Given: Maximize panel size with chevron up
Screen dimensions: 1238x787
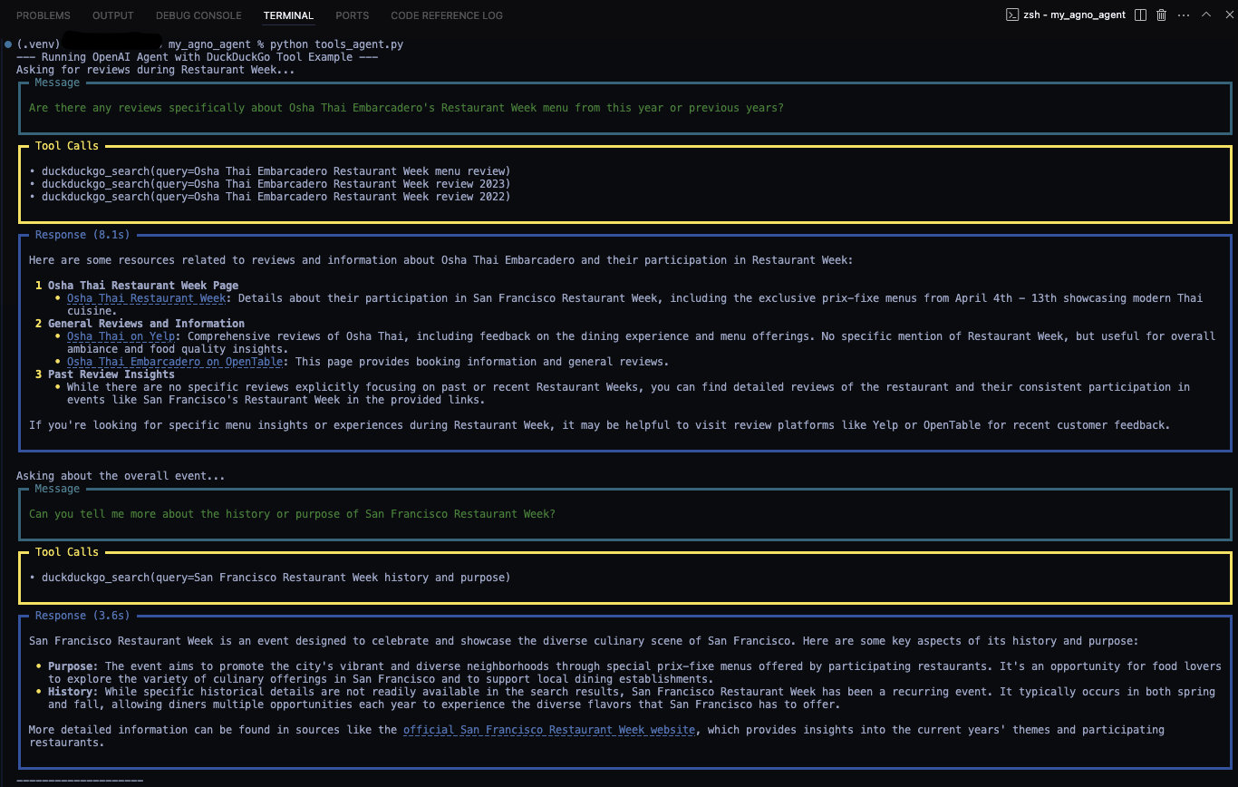Looking at the screenshot, I should (x=1206, y=15).
